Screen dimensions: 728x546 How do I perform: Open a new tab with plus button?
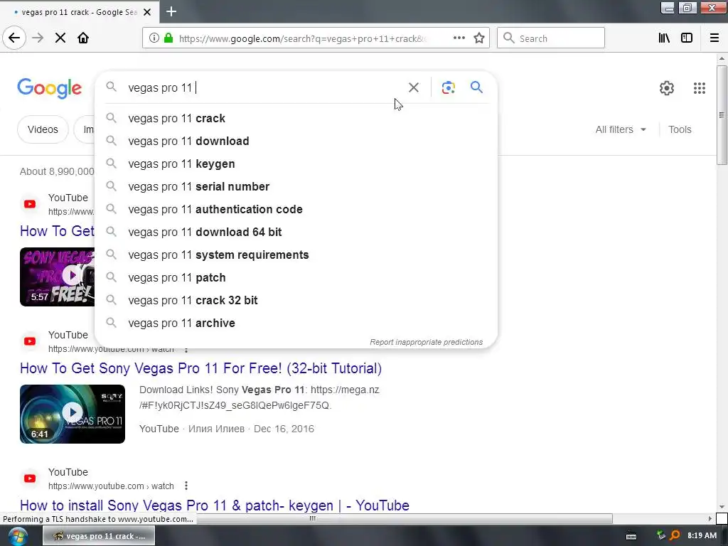[x=171, y=11]
